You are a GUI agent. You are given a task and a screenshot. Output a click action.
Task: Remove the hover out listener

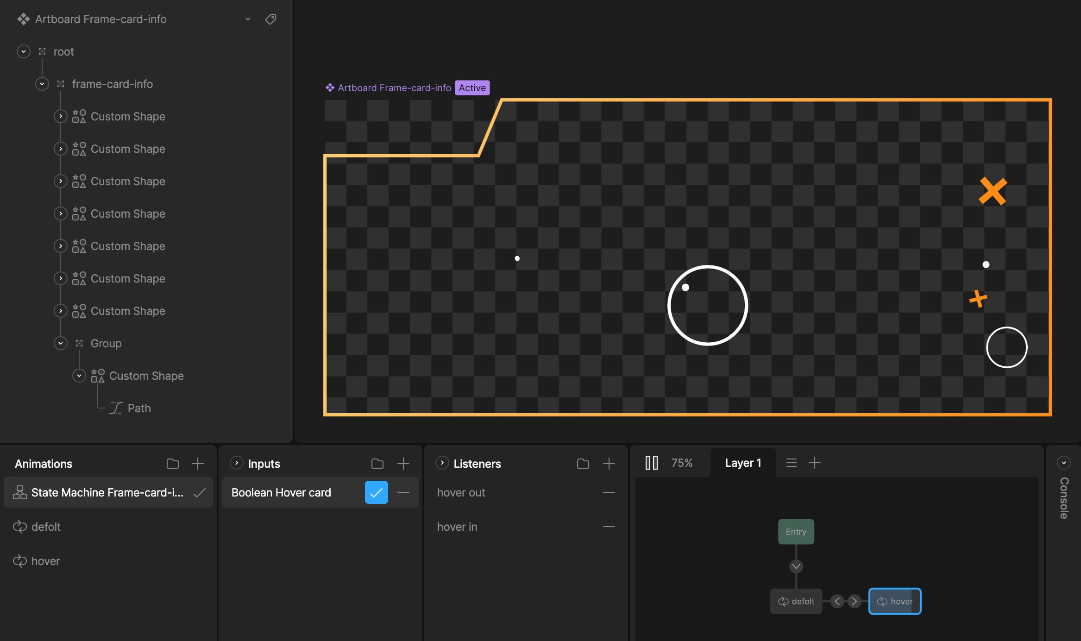[609, 493]
